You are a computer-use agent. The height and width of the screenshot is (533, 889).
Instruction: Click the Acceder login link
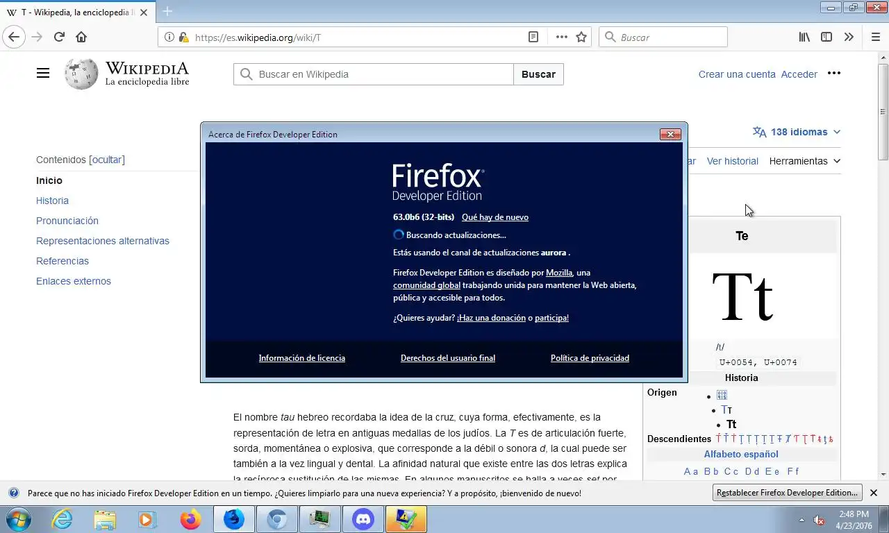tap(799, 74)
